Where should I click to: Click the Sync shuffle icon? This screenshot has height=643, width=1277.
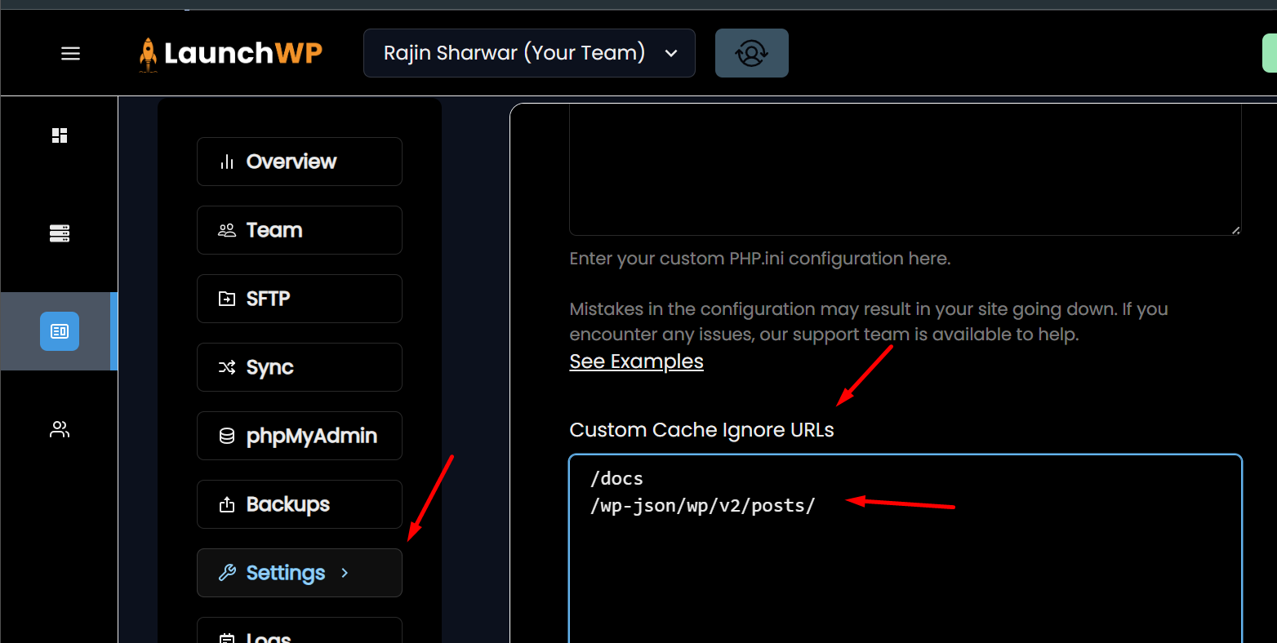[x=227, y=367]
